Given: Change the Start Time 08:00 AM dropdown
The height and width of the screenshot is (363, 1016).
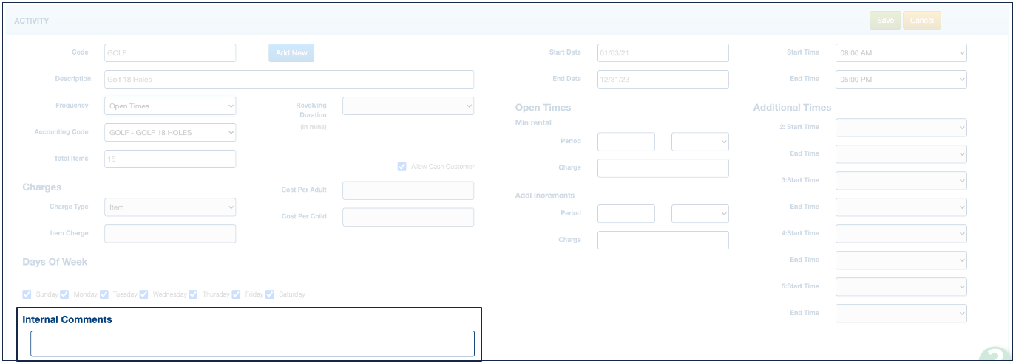Looking at the screenshot, I should tap(901, 53).
